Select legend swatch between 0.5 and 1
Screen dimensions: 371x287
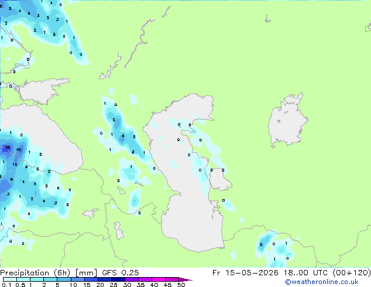coord(23,279)
